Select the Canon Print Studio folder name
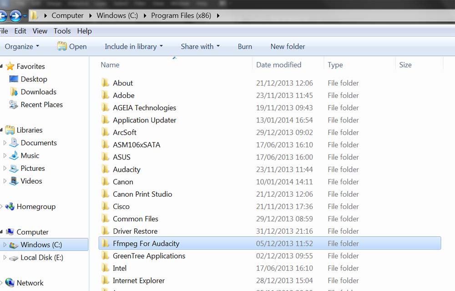This screenshot has height=291, width=455. 142,194
